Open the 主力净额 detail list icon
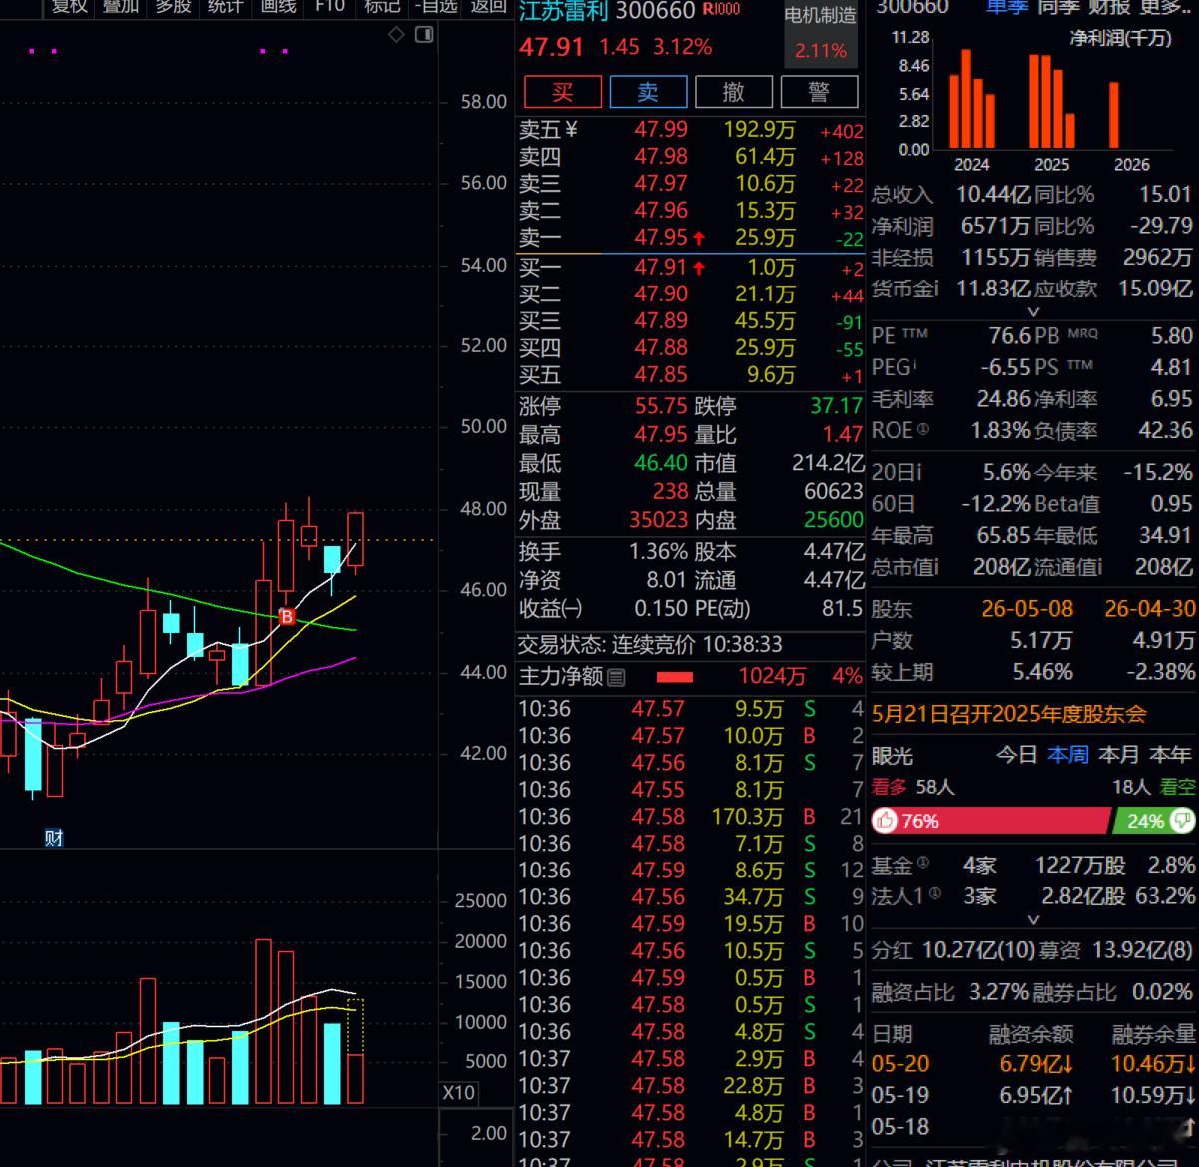The height and width of the screenshot is (1167, 1199). coord(616,678)
